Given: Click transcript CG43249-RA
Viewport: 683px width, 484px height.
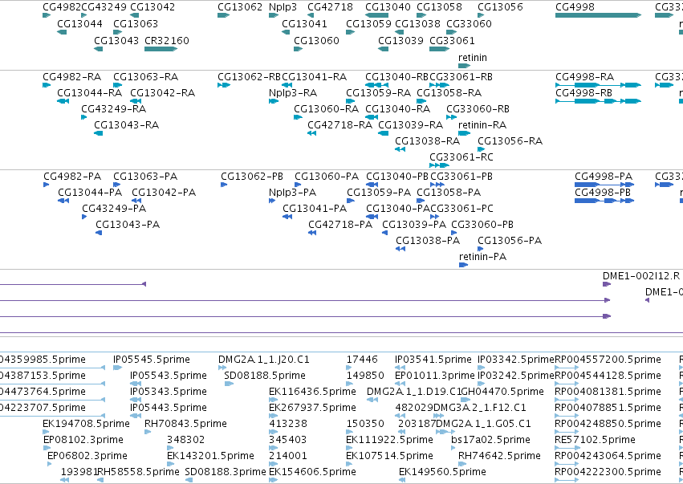Looking at the screenshot, I should click(114, 109).
